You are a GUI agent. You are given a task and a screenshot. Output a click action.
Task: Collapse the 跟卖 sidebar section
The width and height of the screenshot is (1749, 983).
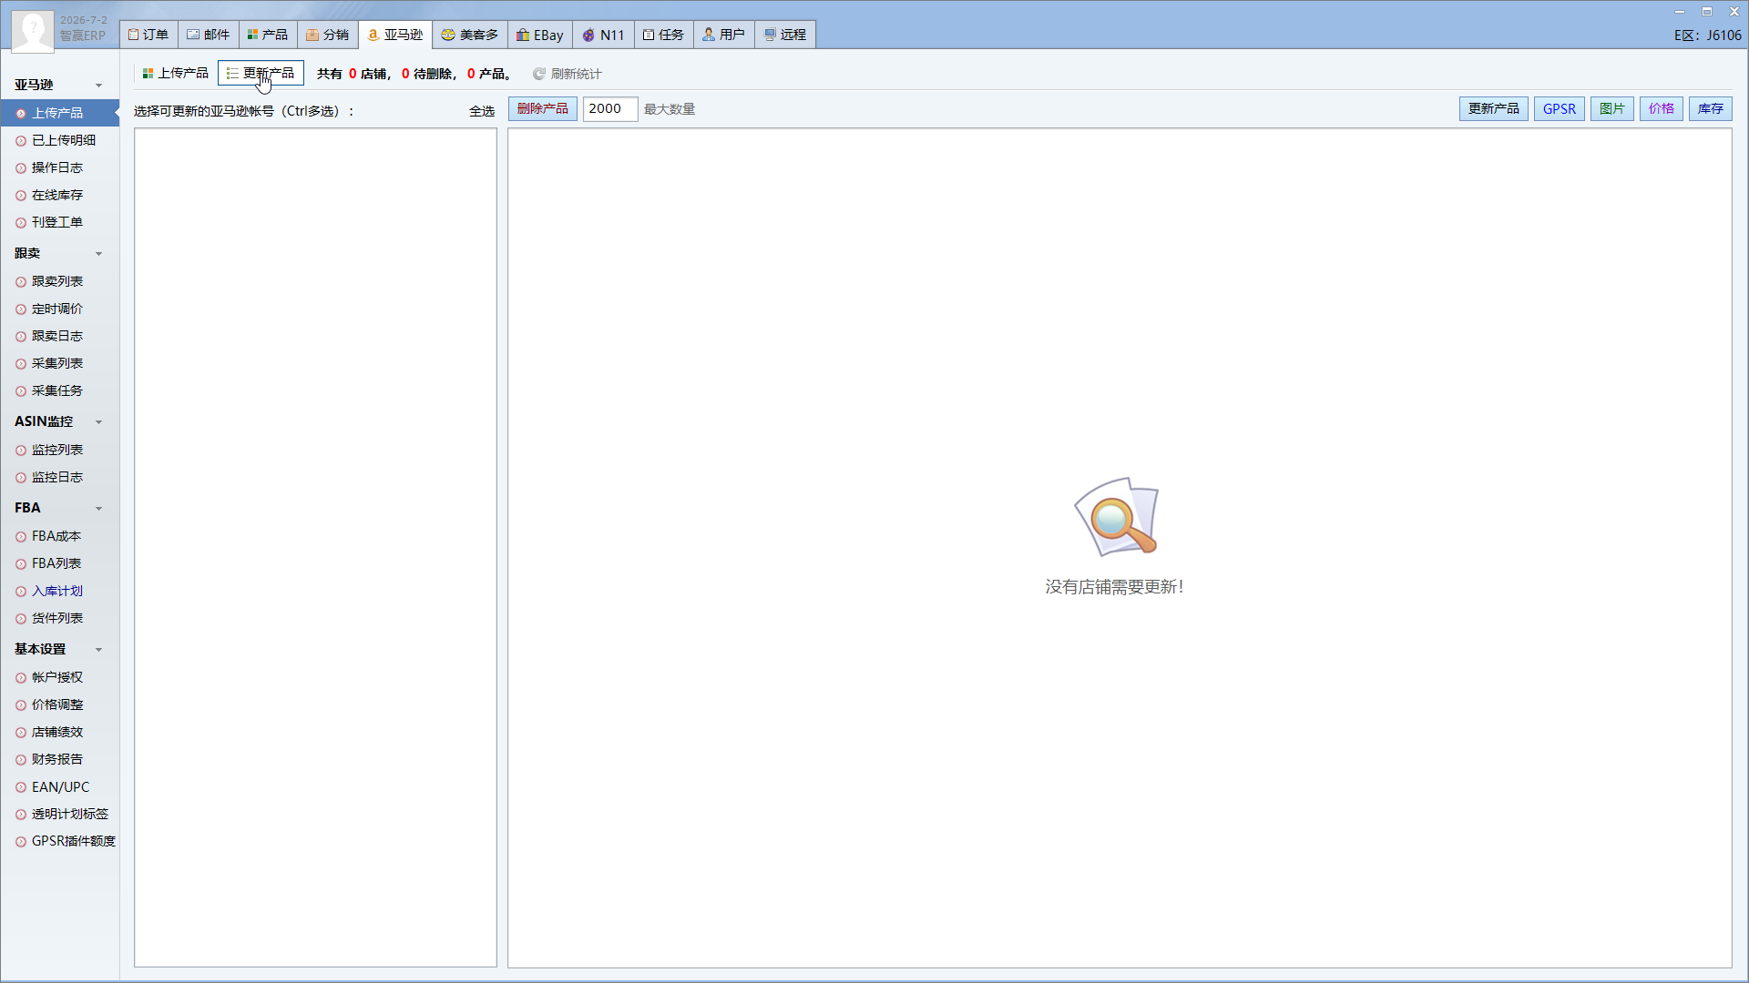[98, 254]
